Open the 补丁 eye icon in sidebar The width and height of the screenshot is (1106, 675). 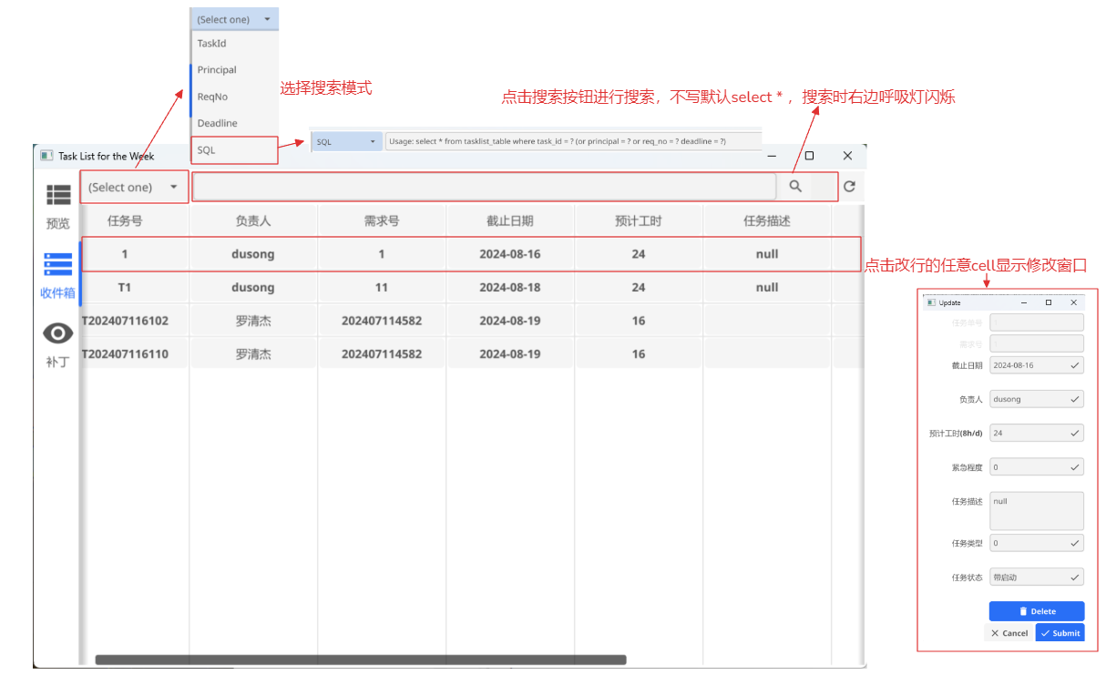tap(58, 343)
